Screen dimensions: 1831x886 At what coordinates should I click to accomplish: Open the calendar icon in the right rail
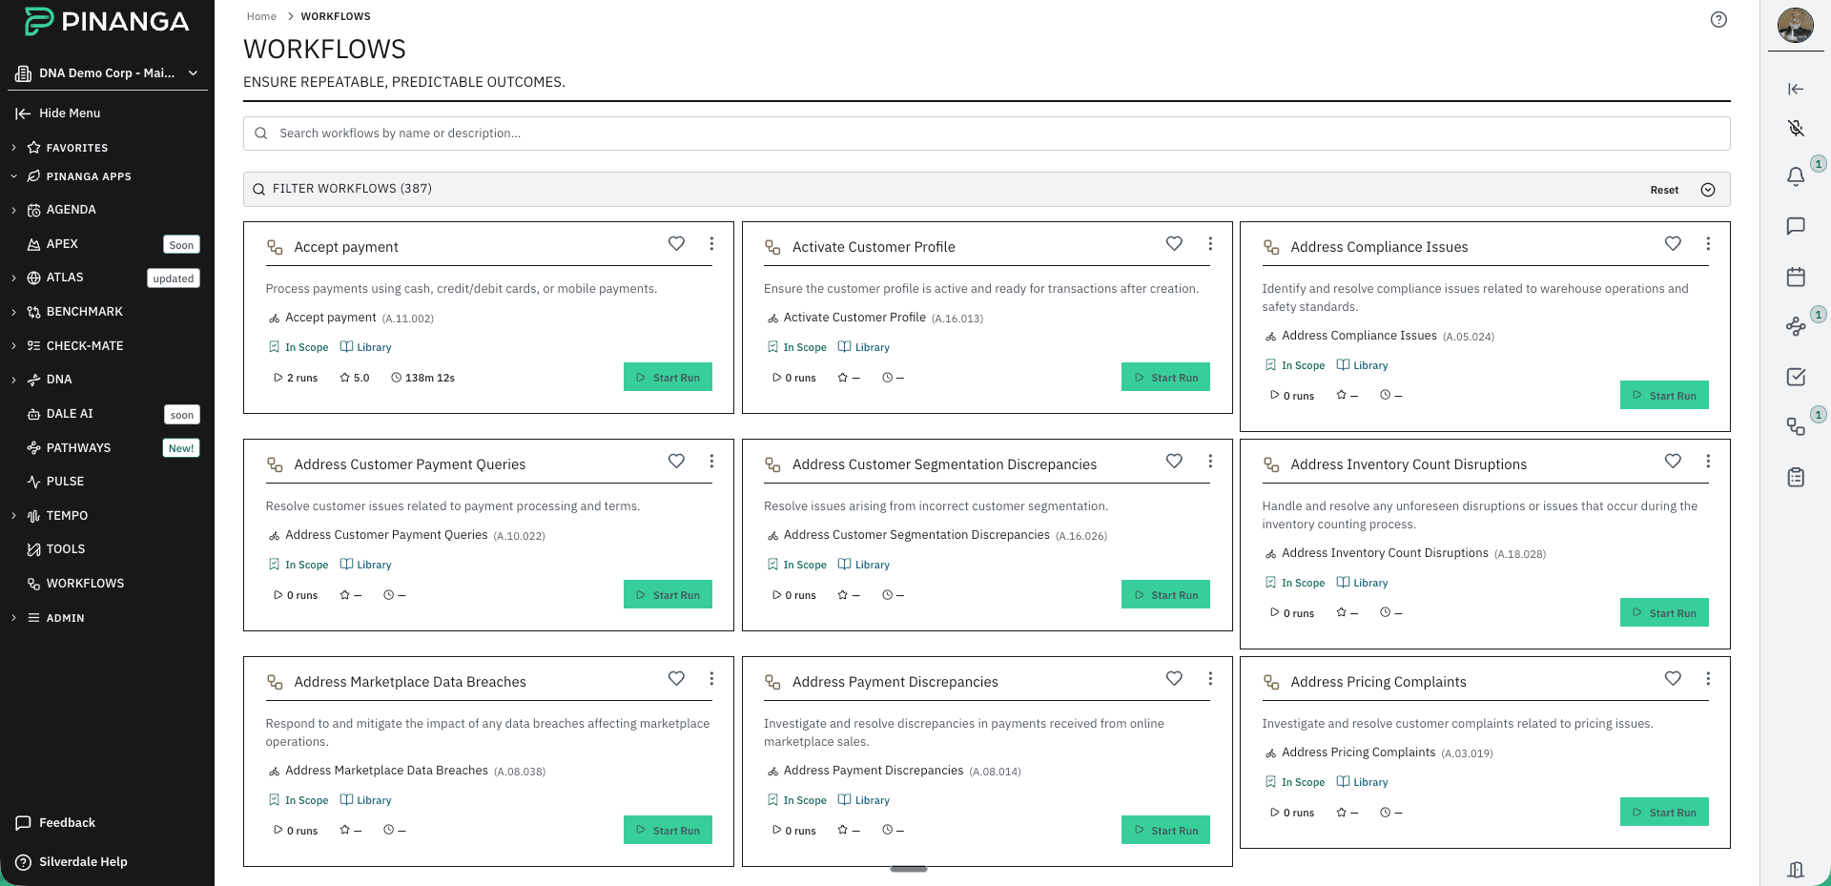click(1796, 277)
